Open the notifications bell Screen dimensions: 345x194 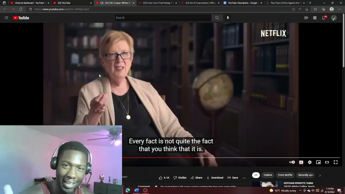coord(324,18)
